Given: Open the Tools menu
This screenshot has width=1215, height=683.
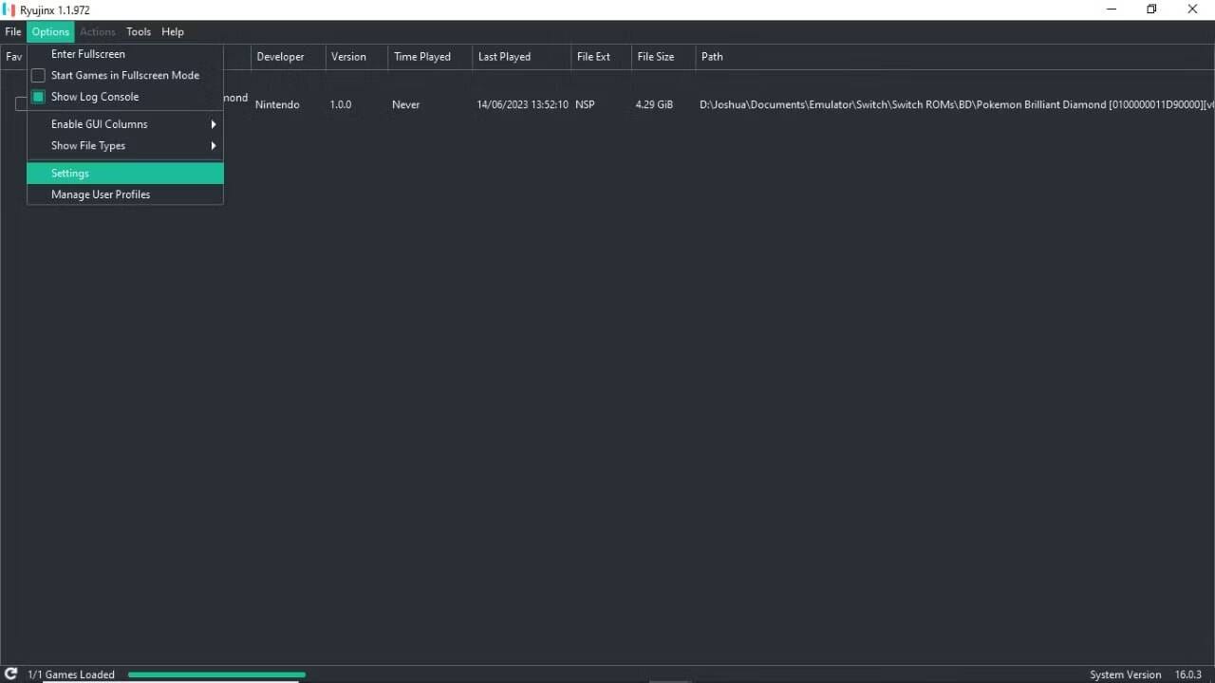Looking at the screenshot, I should pyautogui.click(x=139, y=31).
